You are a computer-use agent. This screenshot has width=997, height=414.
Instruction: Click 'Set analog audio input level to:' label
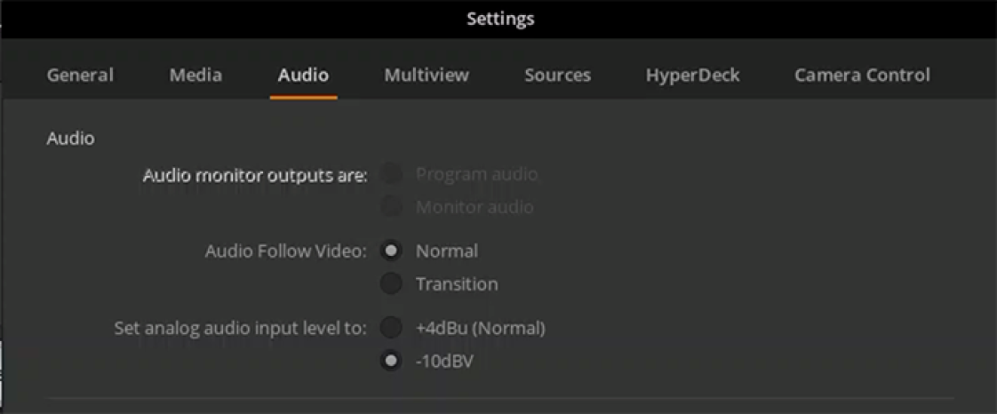pyautogui.click(x=240, y=329)
